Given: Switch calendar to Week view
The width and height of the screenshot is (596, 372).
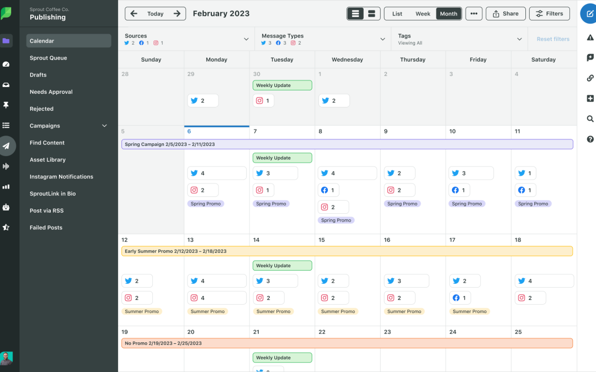Looking at the screenshot, I should click(x=423, y=14).
